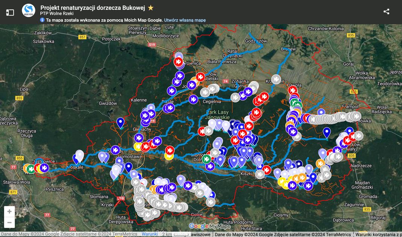Select the white pin at Moskale river fork

80,155
